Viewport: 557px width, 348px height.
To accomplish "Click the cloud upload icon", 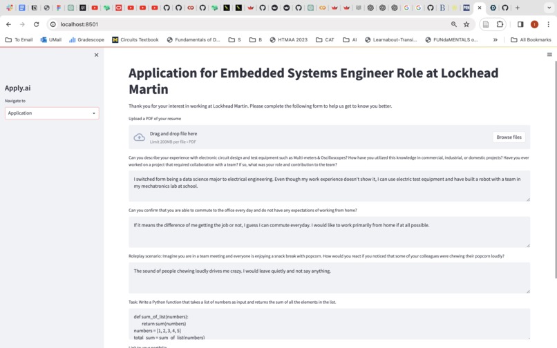I will coord(140,137).
